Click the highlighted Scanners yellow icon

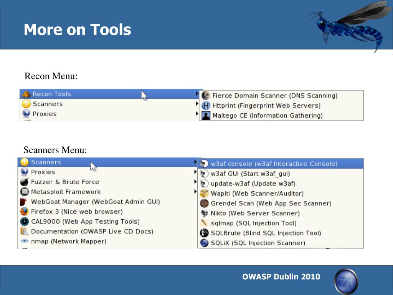click(24, 162)
